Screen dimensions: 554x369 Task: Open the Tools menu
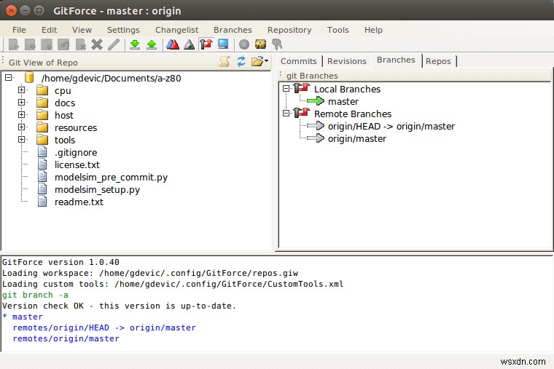(338, 30)
